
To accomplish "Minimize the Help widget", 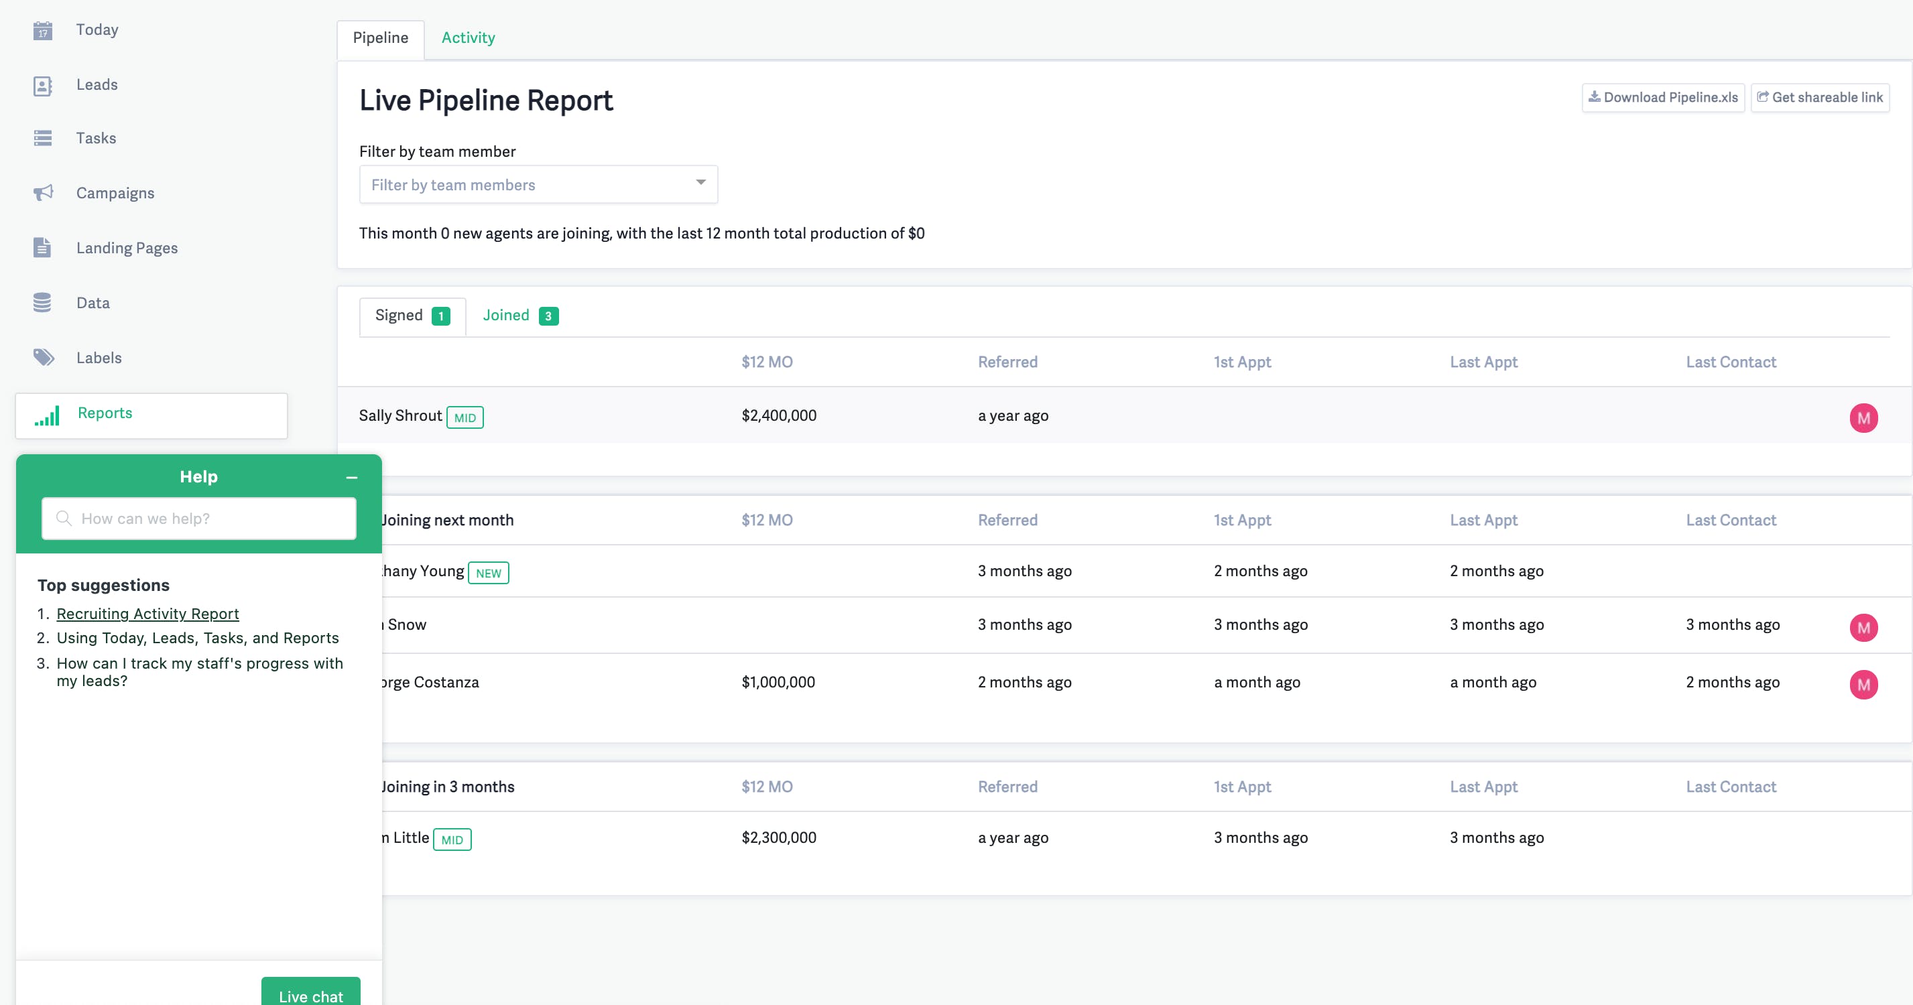I will 351,477.
